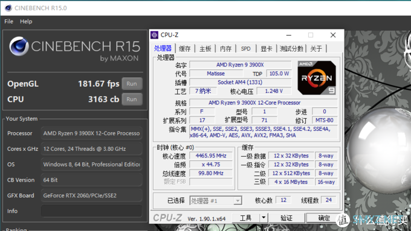
Task: Click the 验证 button in CPU-Z
Action: tap(286, 218)
